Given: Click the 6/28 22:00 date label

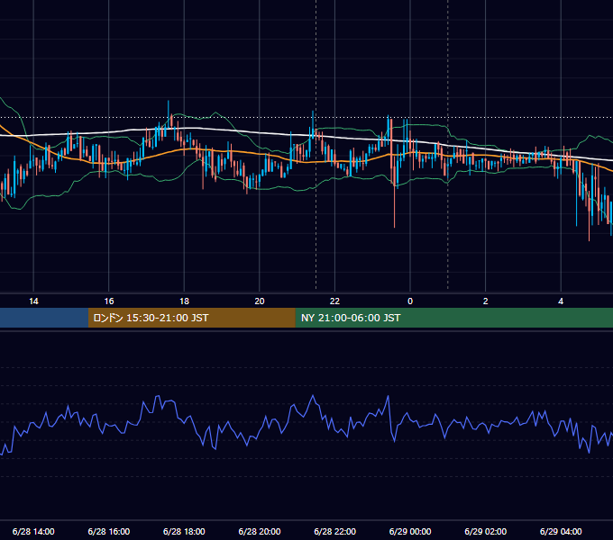Looking at the screenshot, I should [335, 531].
